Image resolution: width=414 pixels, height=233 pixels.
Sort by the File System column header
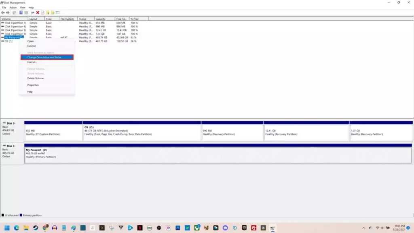(x=68, y=19)
